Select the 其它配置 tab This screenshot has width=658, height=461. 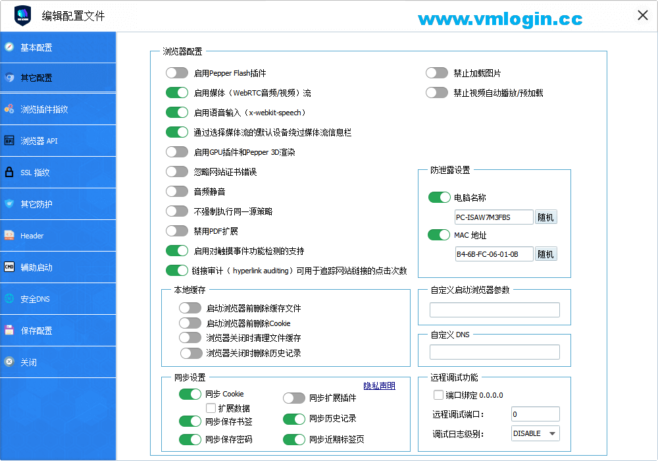click(x=58, y=78)
